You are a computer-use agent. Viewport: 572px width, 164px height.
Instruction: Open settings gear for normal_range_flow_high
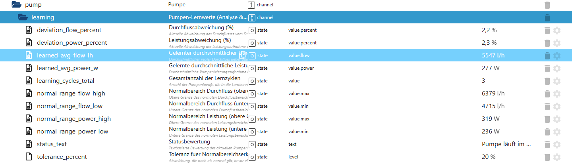[557, 93]
